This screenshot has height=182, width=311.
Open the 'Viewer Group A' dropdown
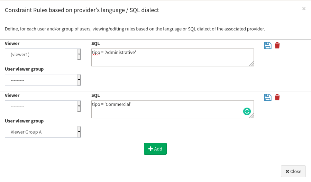click(43, 132)
